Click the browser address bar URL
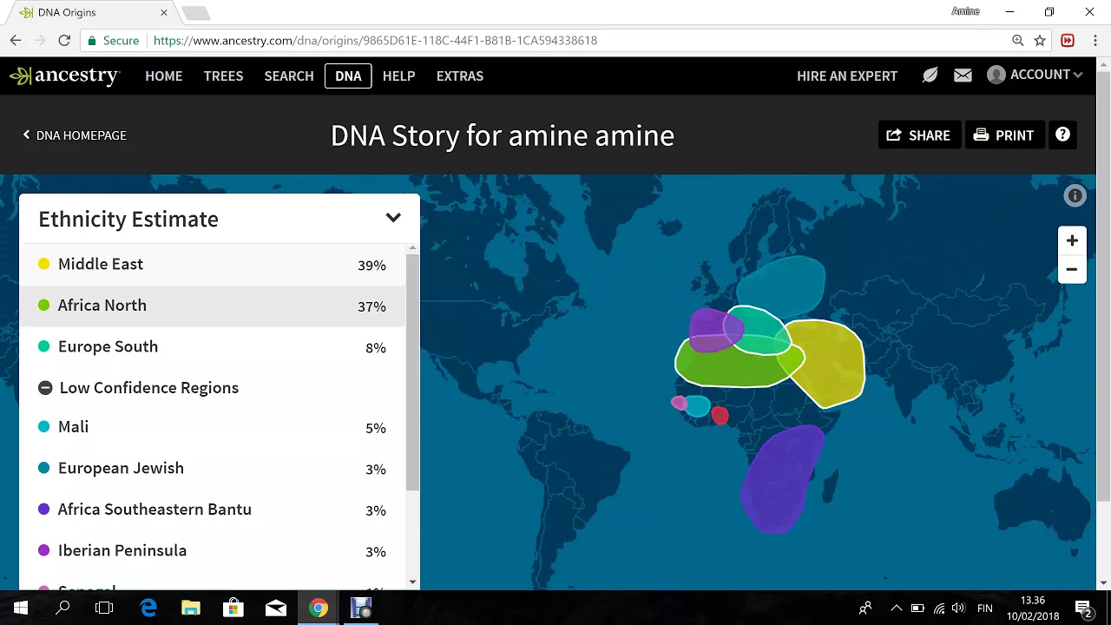Screen dimensions: 1111x625 click(375, 40)
